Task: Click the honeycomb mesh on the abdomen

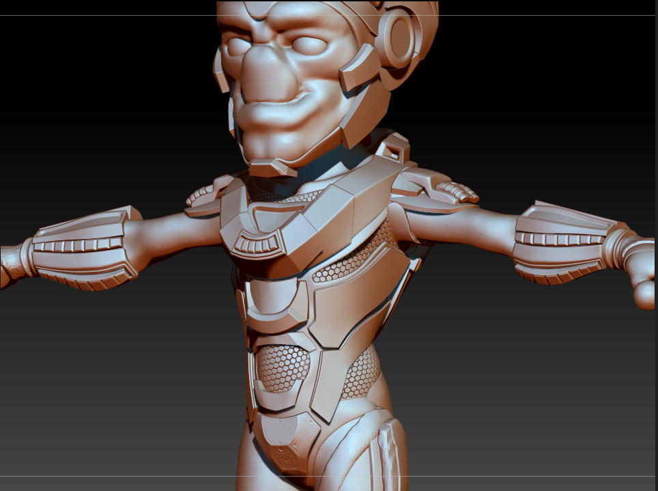Action: [283, 367]
